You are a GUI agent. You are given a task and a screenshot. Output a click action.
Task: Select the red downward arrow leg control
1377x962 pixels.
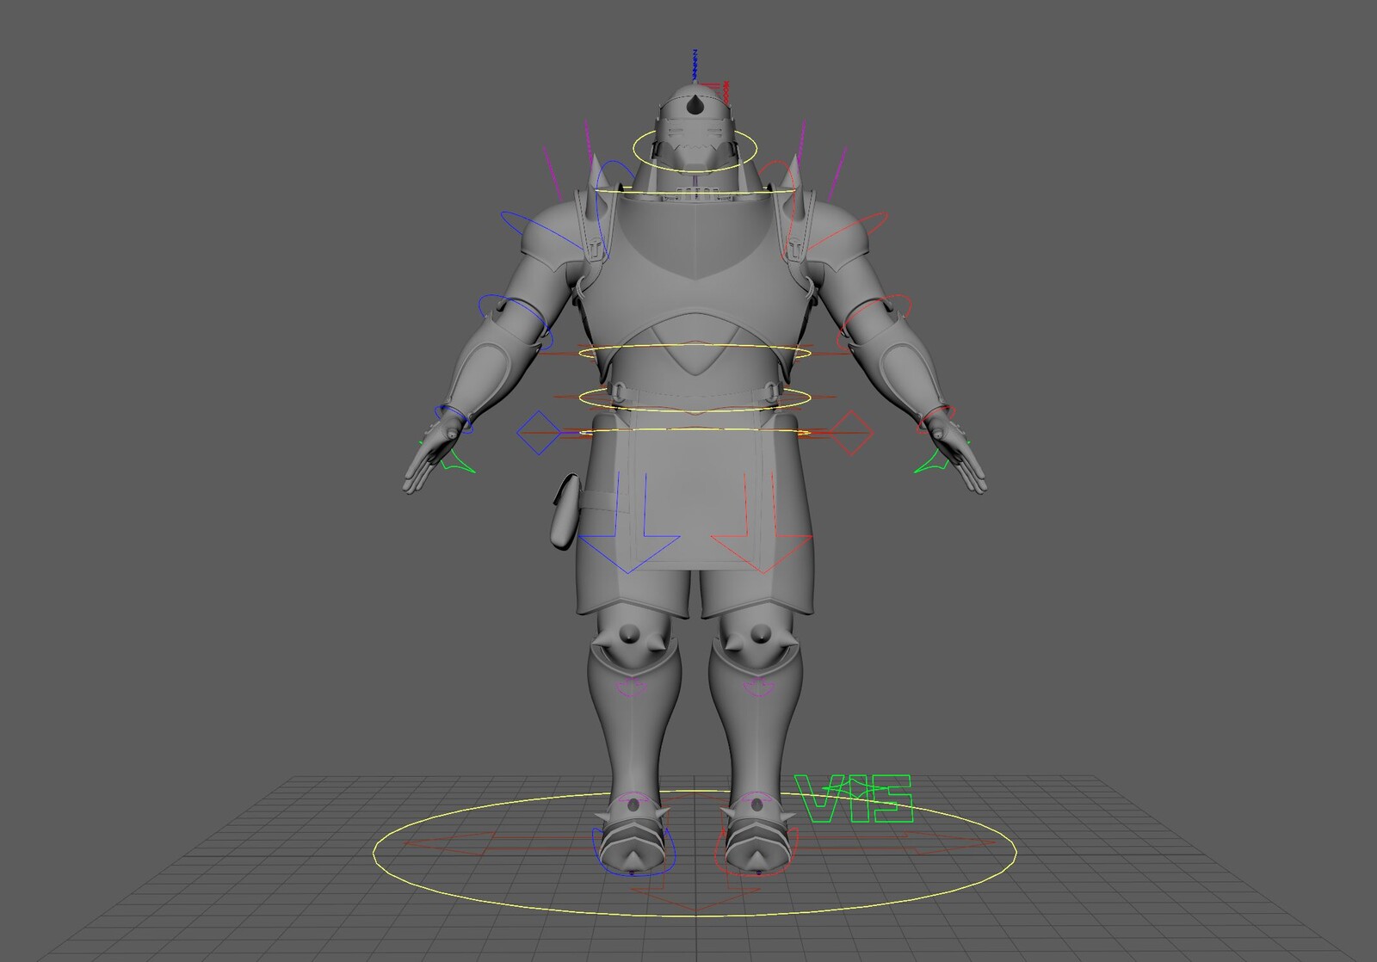(761, 521)
